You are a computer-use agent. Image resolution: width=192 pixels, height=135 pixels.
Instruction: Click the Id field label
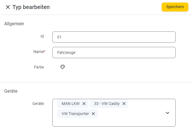[42, 36]
